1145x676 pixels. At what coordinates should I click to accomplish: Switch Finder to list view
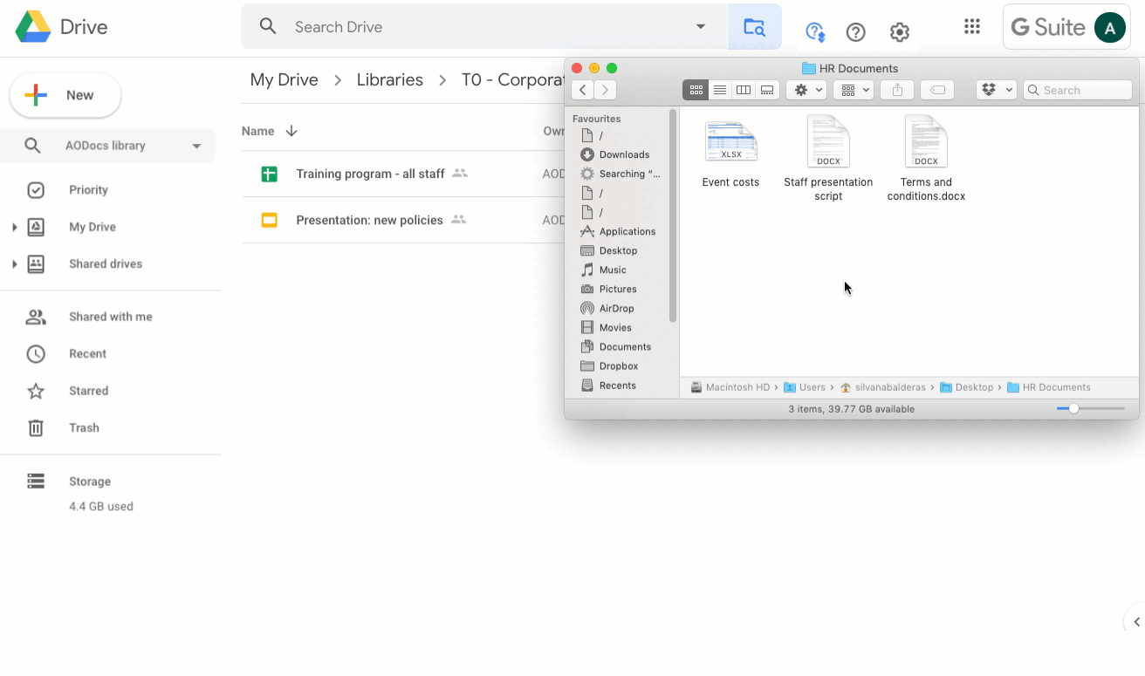pos(719,89)
